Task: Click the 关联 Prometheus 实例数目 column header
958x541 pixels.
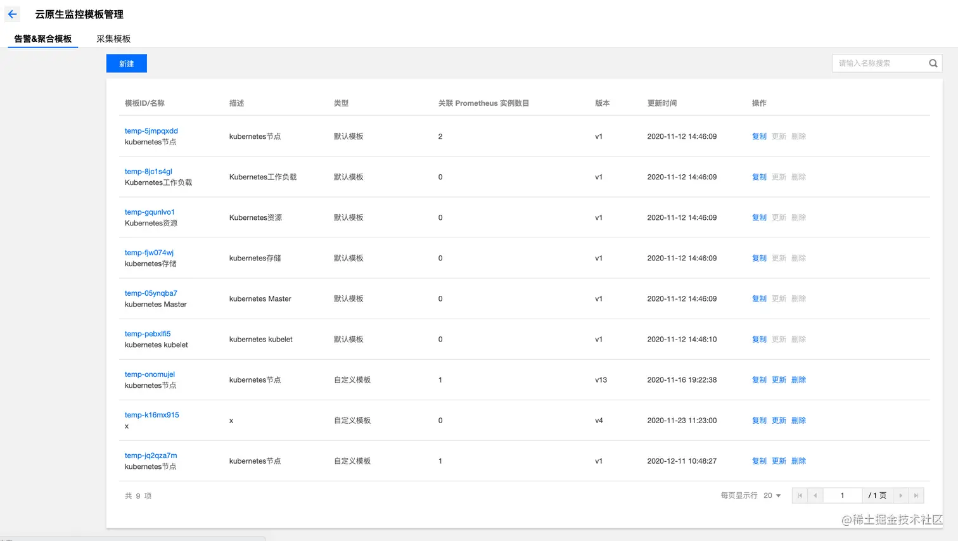Action: (483, 103)
